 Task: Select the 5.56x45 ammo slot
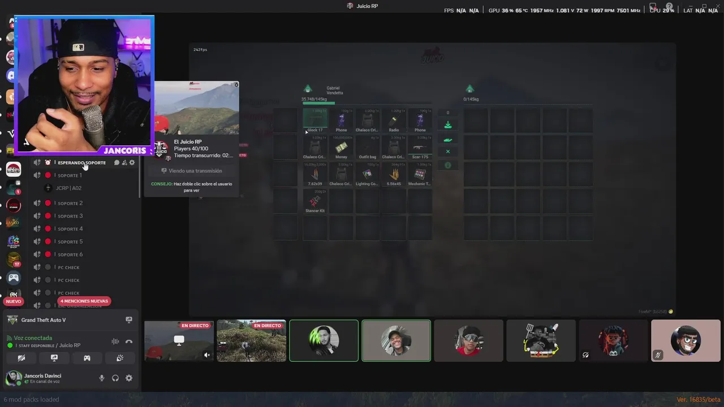394,174
